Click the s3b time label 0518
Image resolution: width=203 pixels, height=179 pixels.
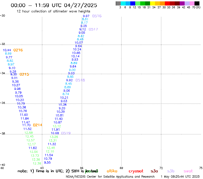point(80,80)
